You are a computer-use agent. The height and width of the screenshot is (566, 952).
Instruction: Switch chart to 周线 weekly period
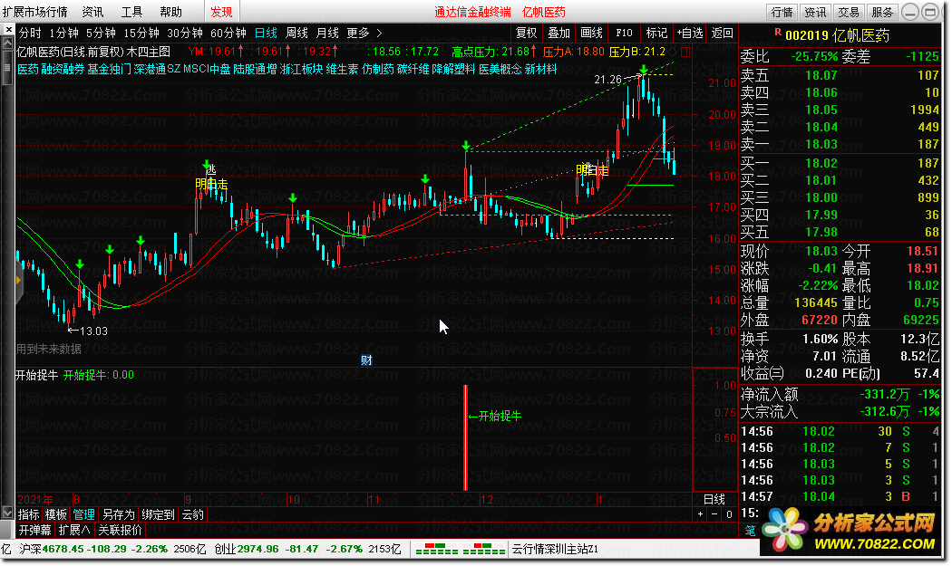(x=296, y=33)
